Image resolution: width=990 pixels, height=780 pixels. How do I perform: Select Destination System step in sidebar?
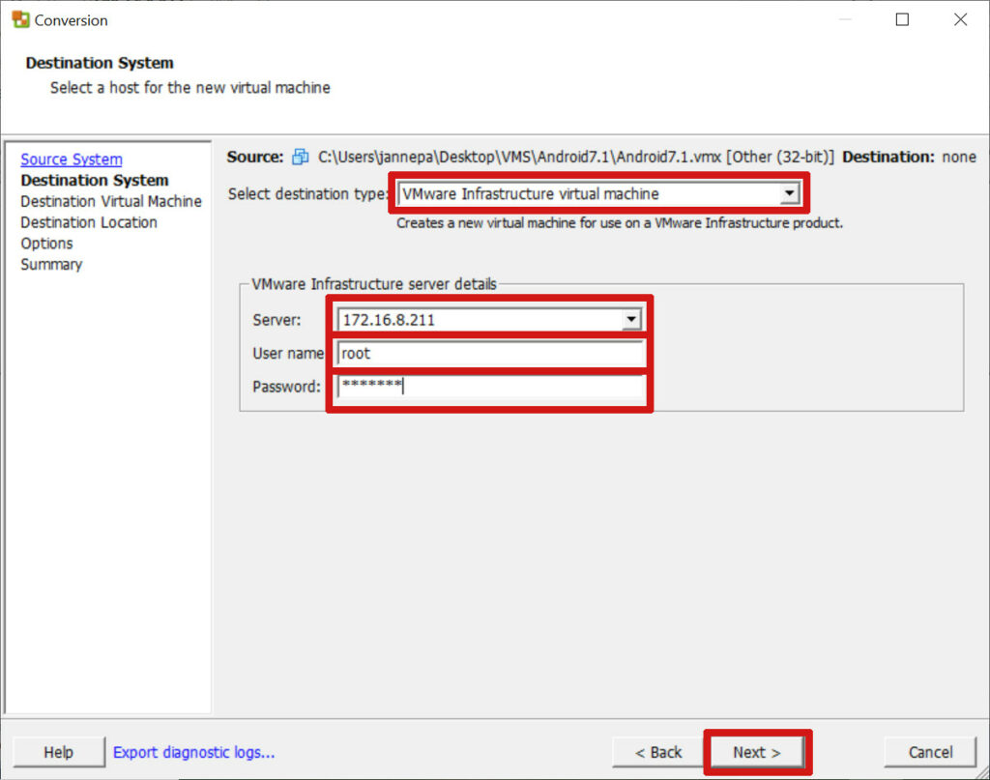click(x=95, y=181)
